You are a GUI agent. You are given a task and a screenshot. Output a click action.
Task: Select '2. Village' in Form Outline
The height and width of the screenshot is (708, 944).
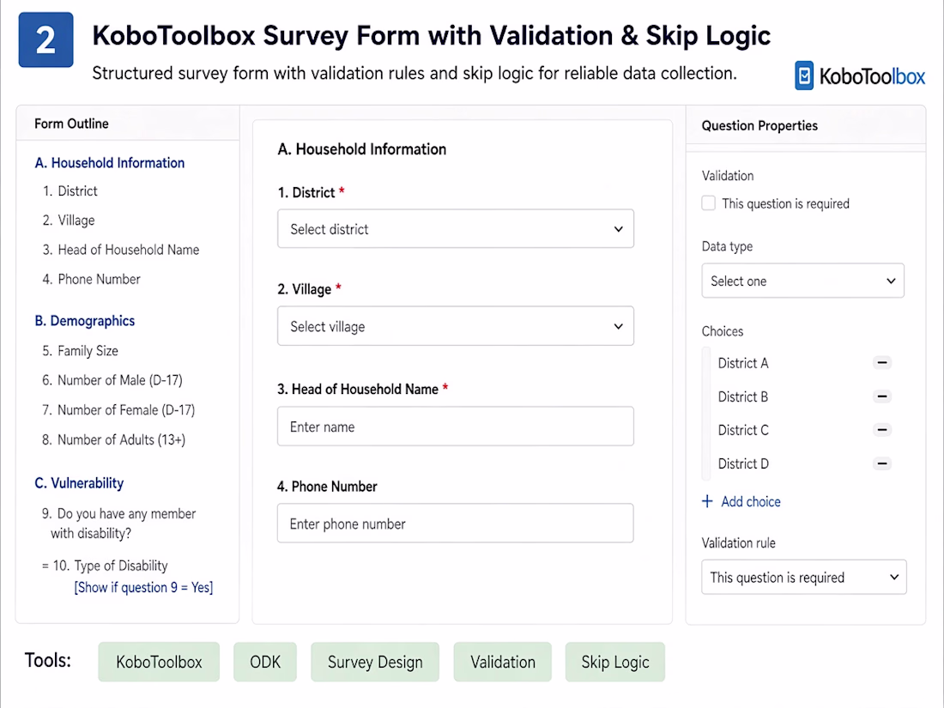[69, 221]
